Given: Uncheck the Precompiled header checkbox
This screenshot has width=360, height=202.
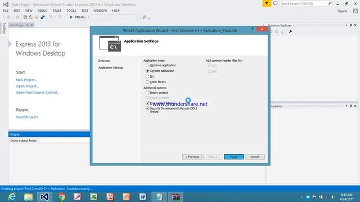Looking at the screenshot, I should [x=147, y=103].
